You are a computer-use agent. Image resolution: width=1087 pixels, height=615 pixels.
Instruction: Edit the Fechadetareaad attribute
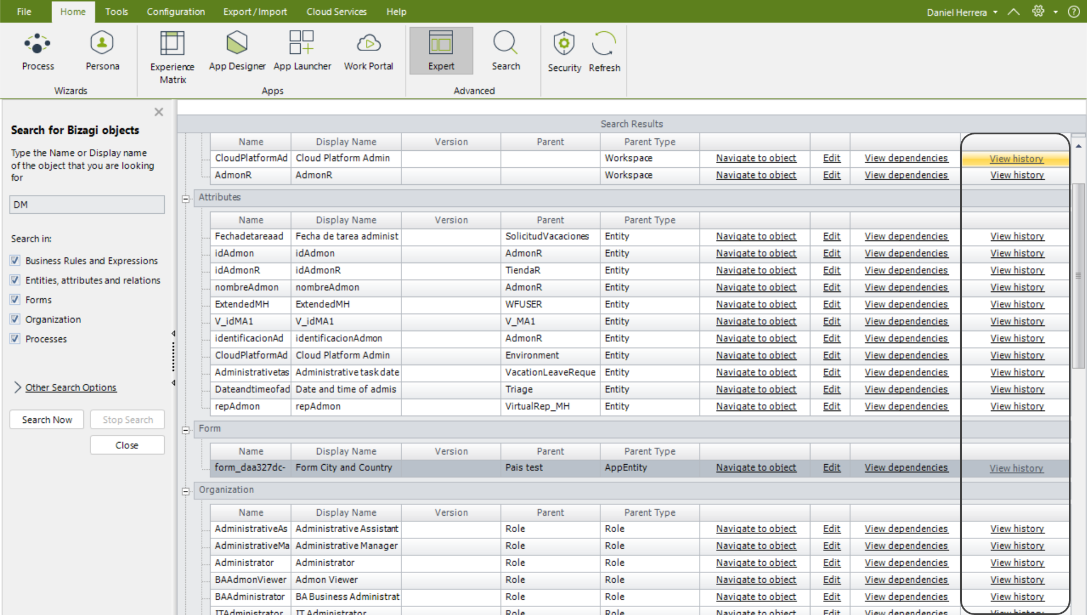832,236
